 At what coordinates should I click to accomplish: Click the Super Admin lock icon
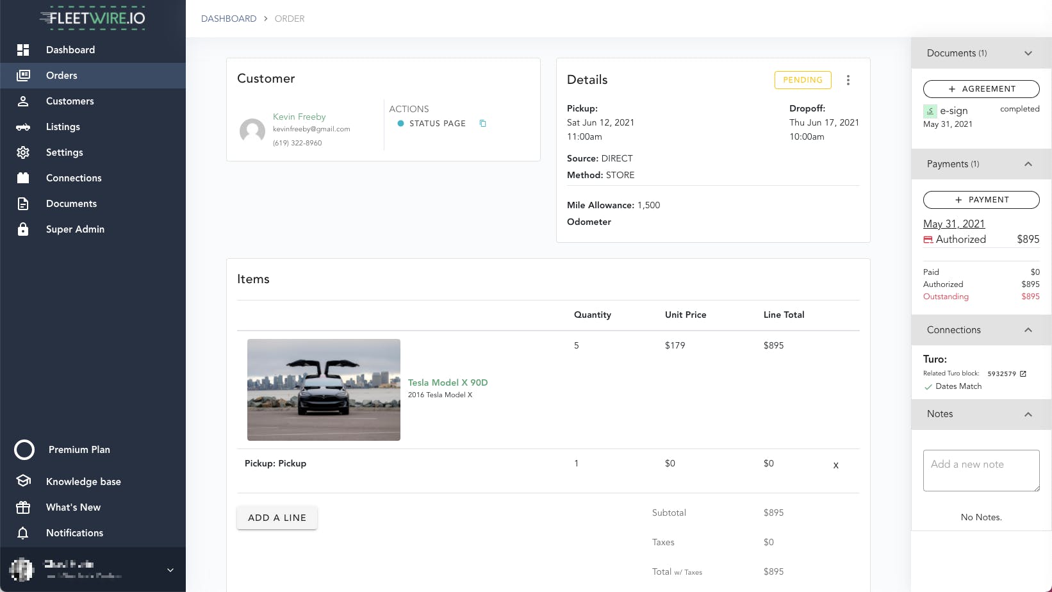tap(23, 229)
